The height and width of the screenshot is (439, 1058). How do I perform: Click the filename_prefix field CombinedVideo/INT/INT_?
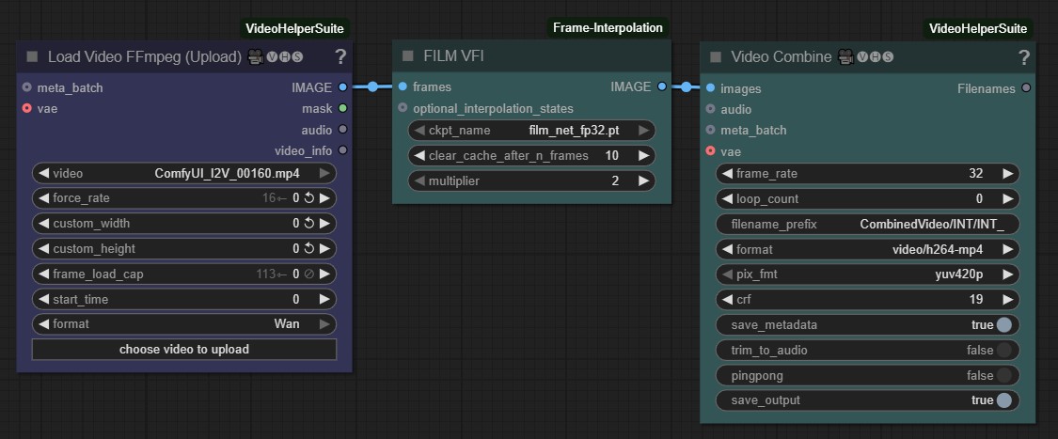tap(868, 225)
